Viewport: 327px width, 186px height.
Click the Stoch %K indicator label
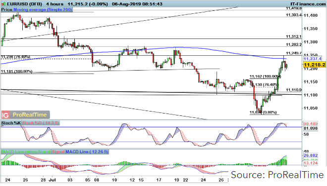point(11,123)
